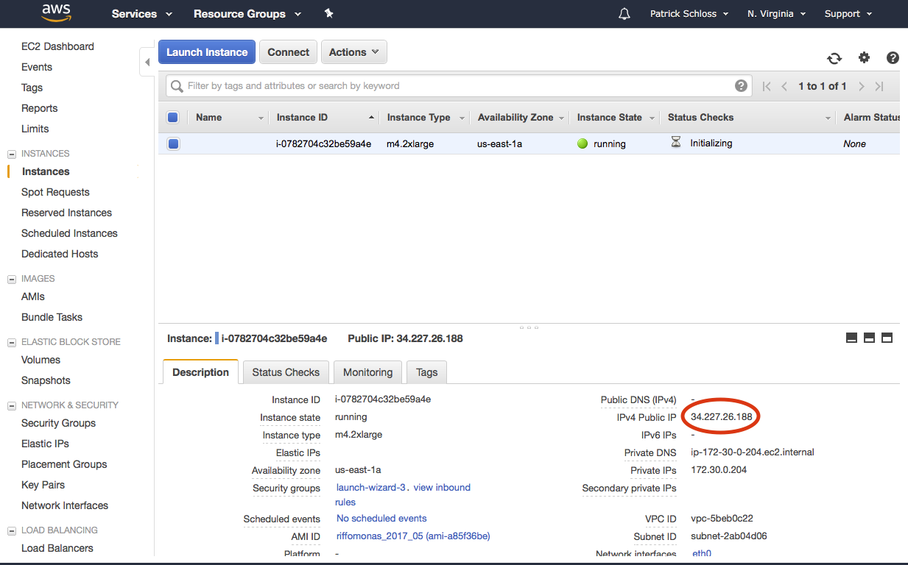Toggle the select-all checkbox in table header
Viewport: 908px width, 565px height.
(x=172, y=116)
